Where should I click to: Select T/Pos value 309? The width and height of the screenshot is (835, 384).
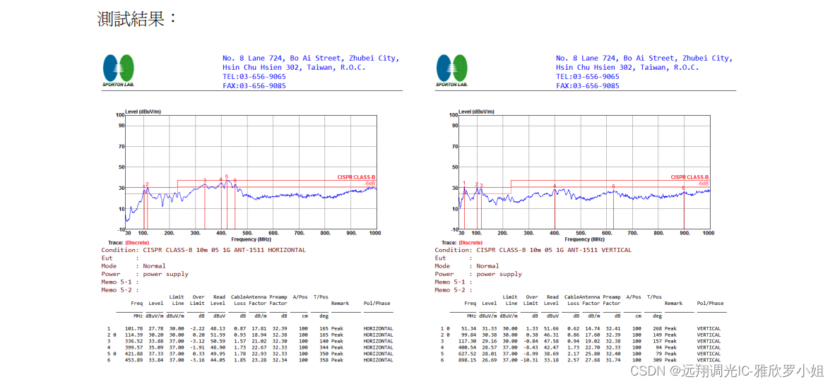[658, 360]
